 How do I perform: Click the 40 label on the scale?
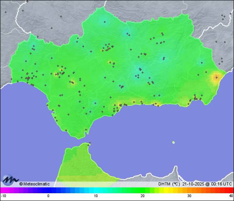[230, 196]
